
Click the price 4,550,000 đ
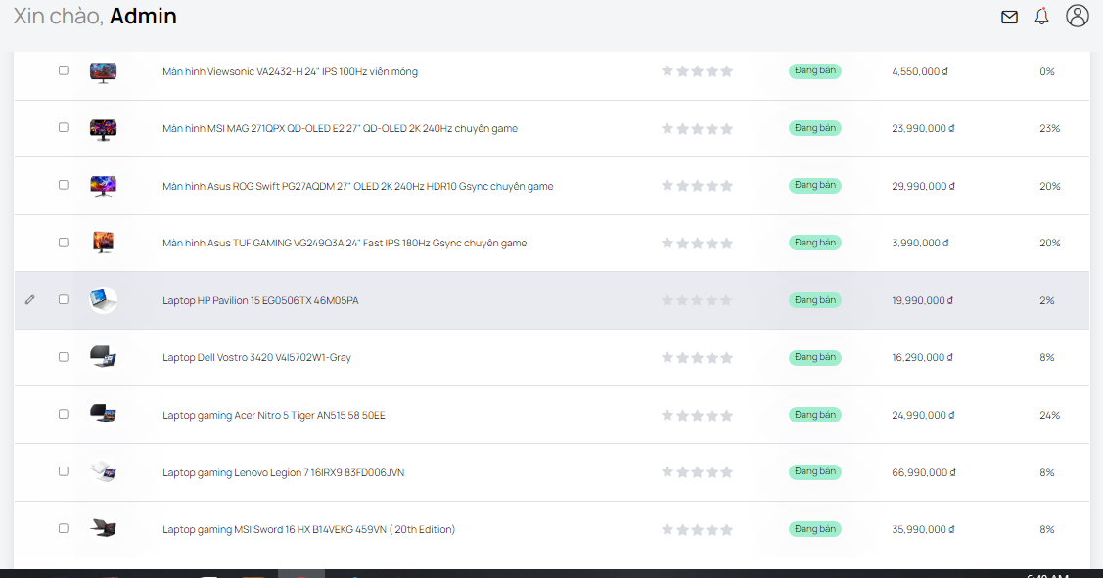(x=920, y=71)
